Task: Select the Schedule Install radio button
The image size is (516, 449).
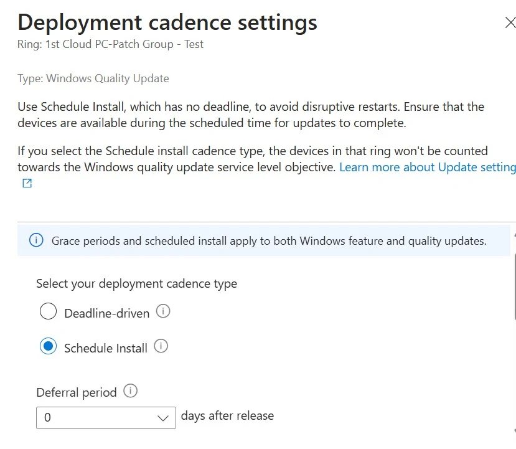Action: tap(48, 346)
